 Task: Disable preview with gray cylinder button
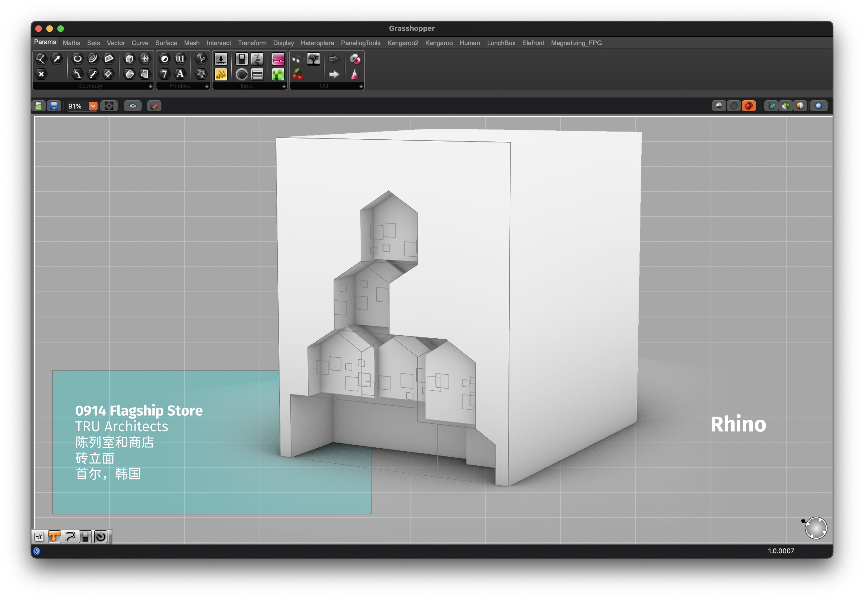[x=734, y=106]
